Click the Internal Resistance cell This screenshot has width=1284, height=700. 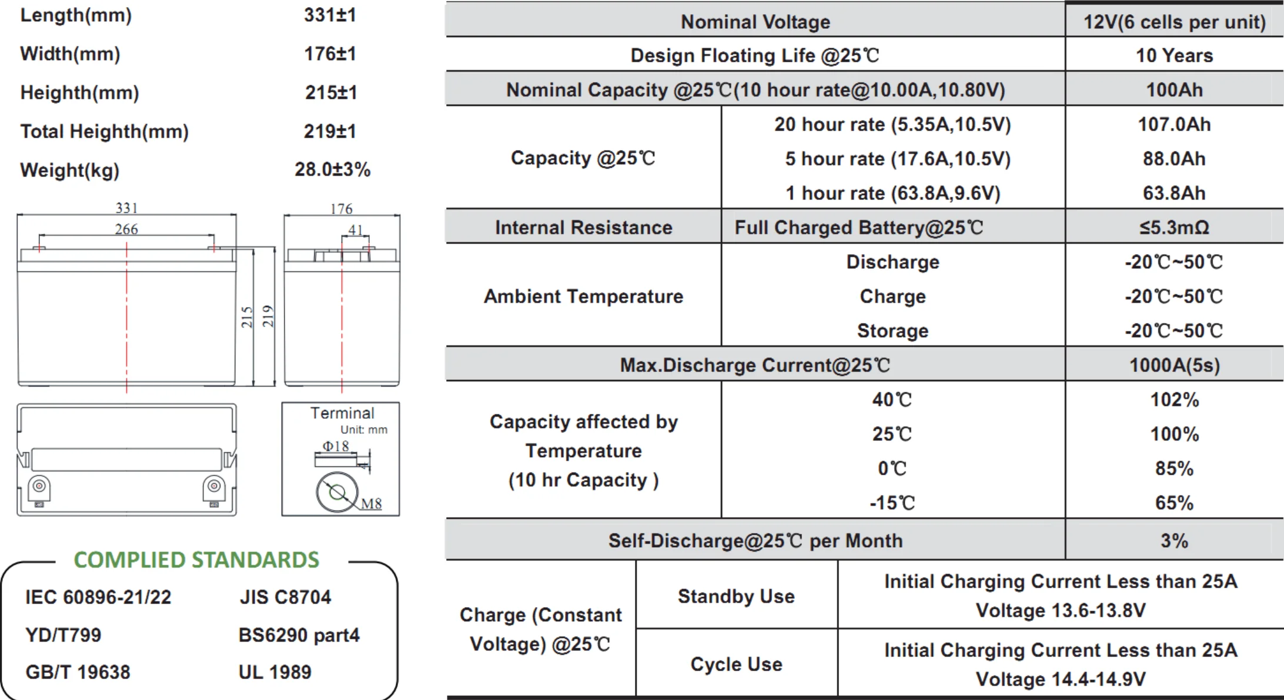click(583, 228)
